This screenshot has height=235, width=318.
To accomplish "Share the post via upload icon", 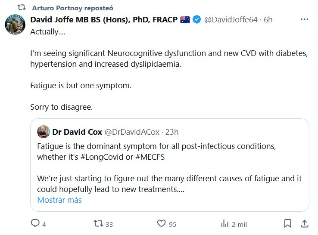I will click(x=304, y=224).
